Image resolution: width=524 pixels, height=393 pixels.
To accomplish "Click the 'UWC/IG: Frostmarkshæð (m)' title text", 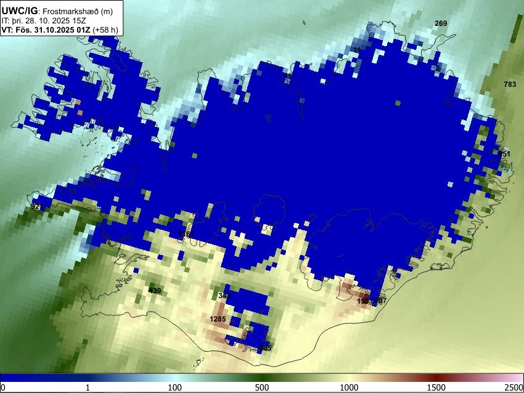I will 57,11.
